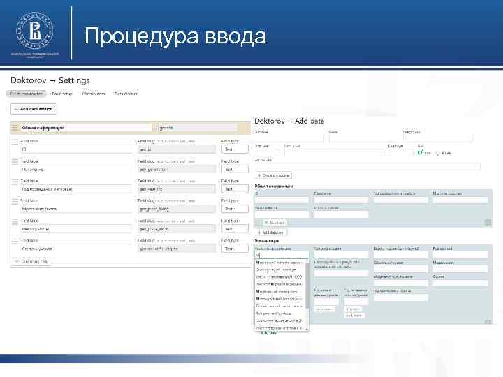
Task: Open the Field type dropdown for Место жительства row
Action: (x=235, y=209)
